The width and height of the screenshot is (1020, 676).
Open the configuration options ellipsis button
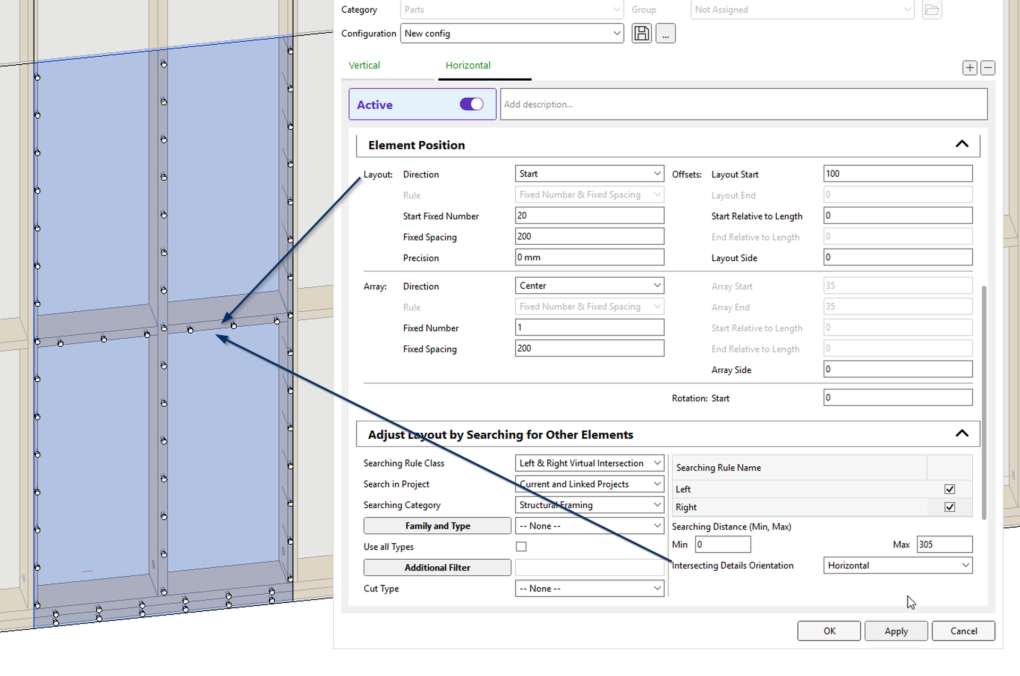click(x=665, y=33)
